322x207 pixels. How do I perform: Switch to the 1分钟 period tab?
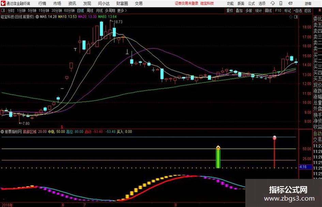tap(21, 11)
